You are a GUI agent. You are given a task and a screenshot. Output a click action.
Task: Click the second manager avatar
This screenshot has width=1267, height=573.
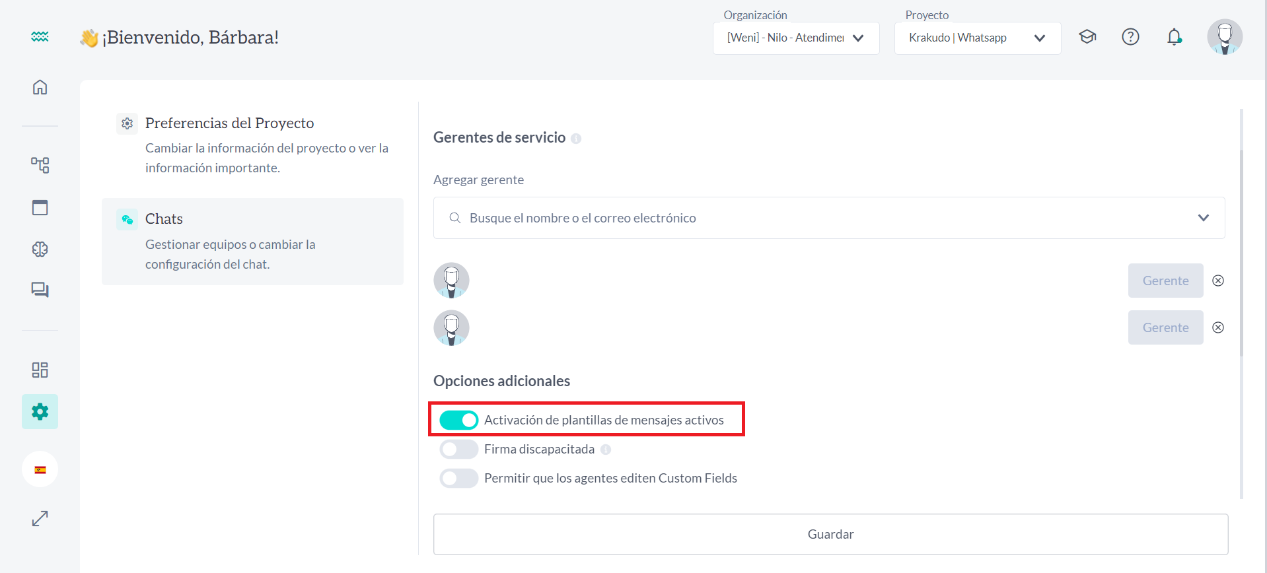click(451, 327)
